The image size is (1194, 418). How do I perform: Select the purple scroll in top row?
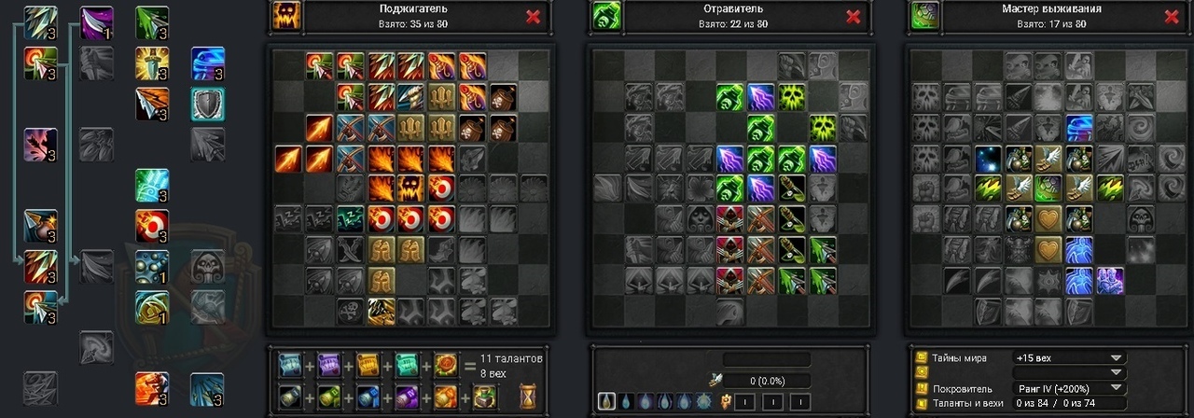coord(326,365)
